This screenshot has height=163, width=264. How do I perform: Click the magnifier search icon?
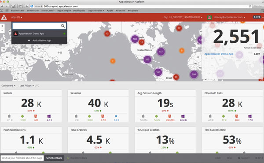click(x=63, y=26)
